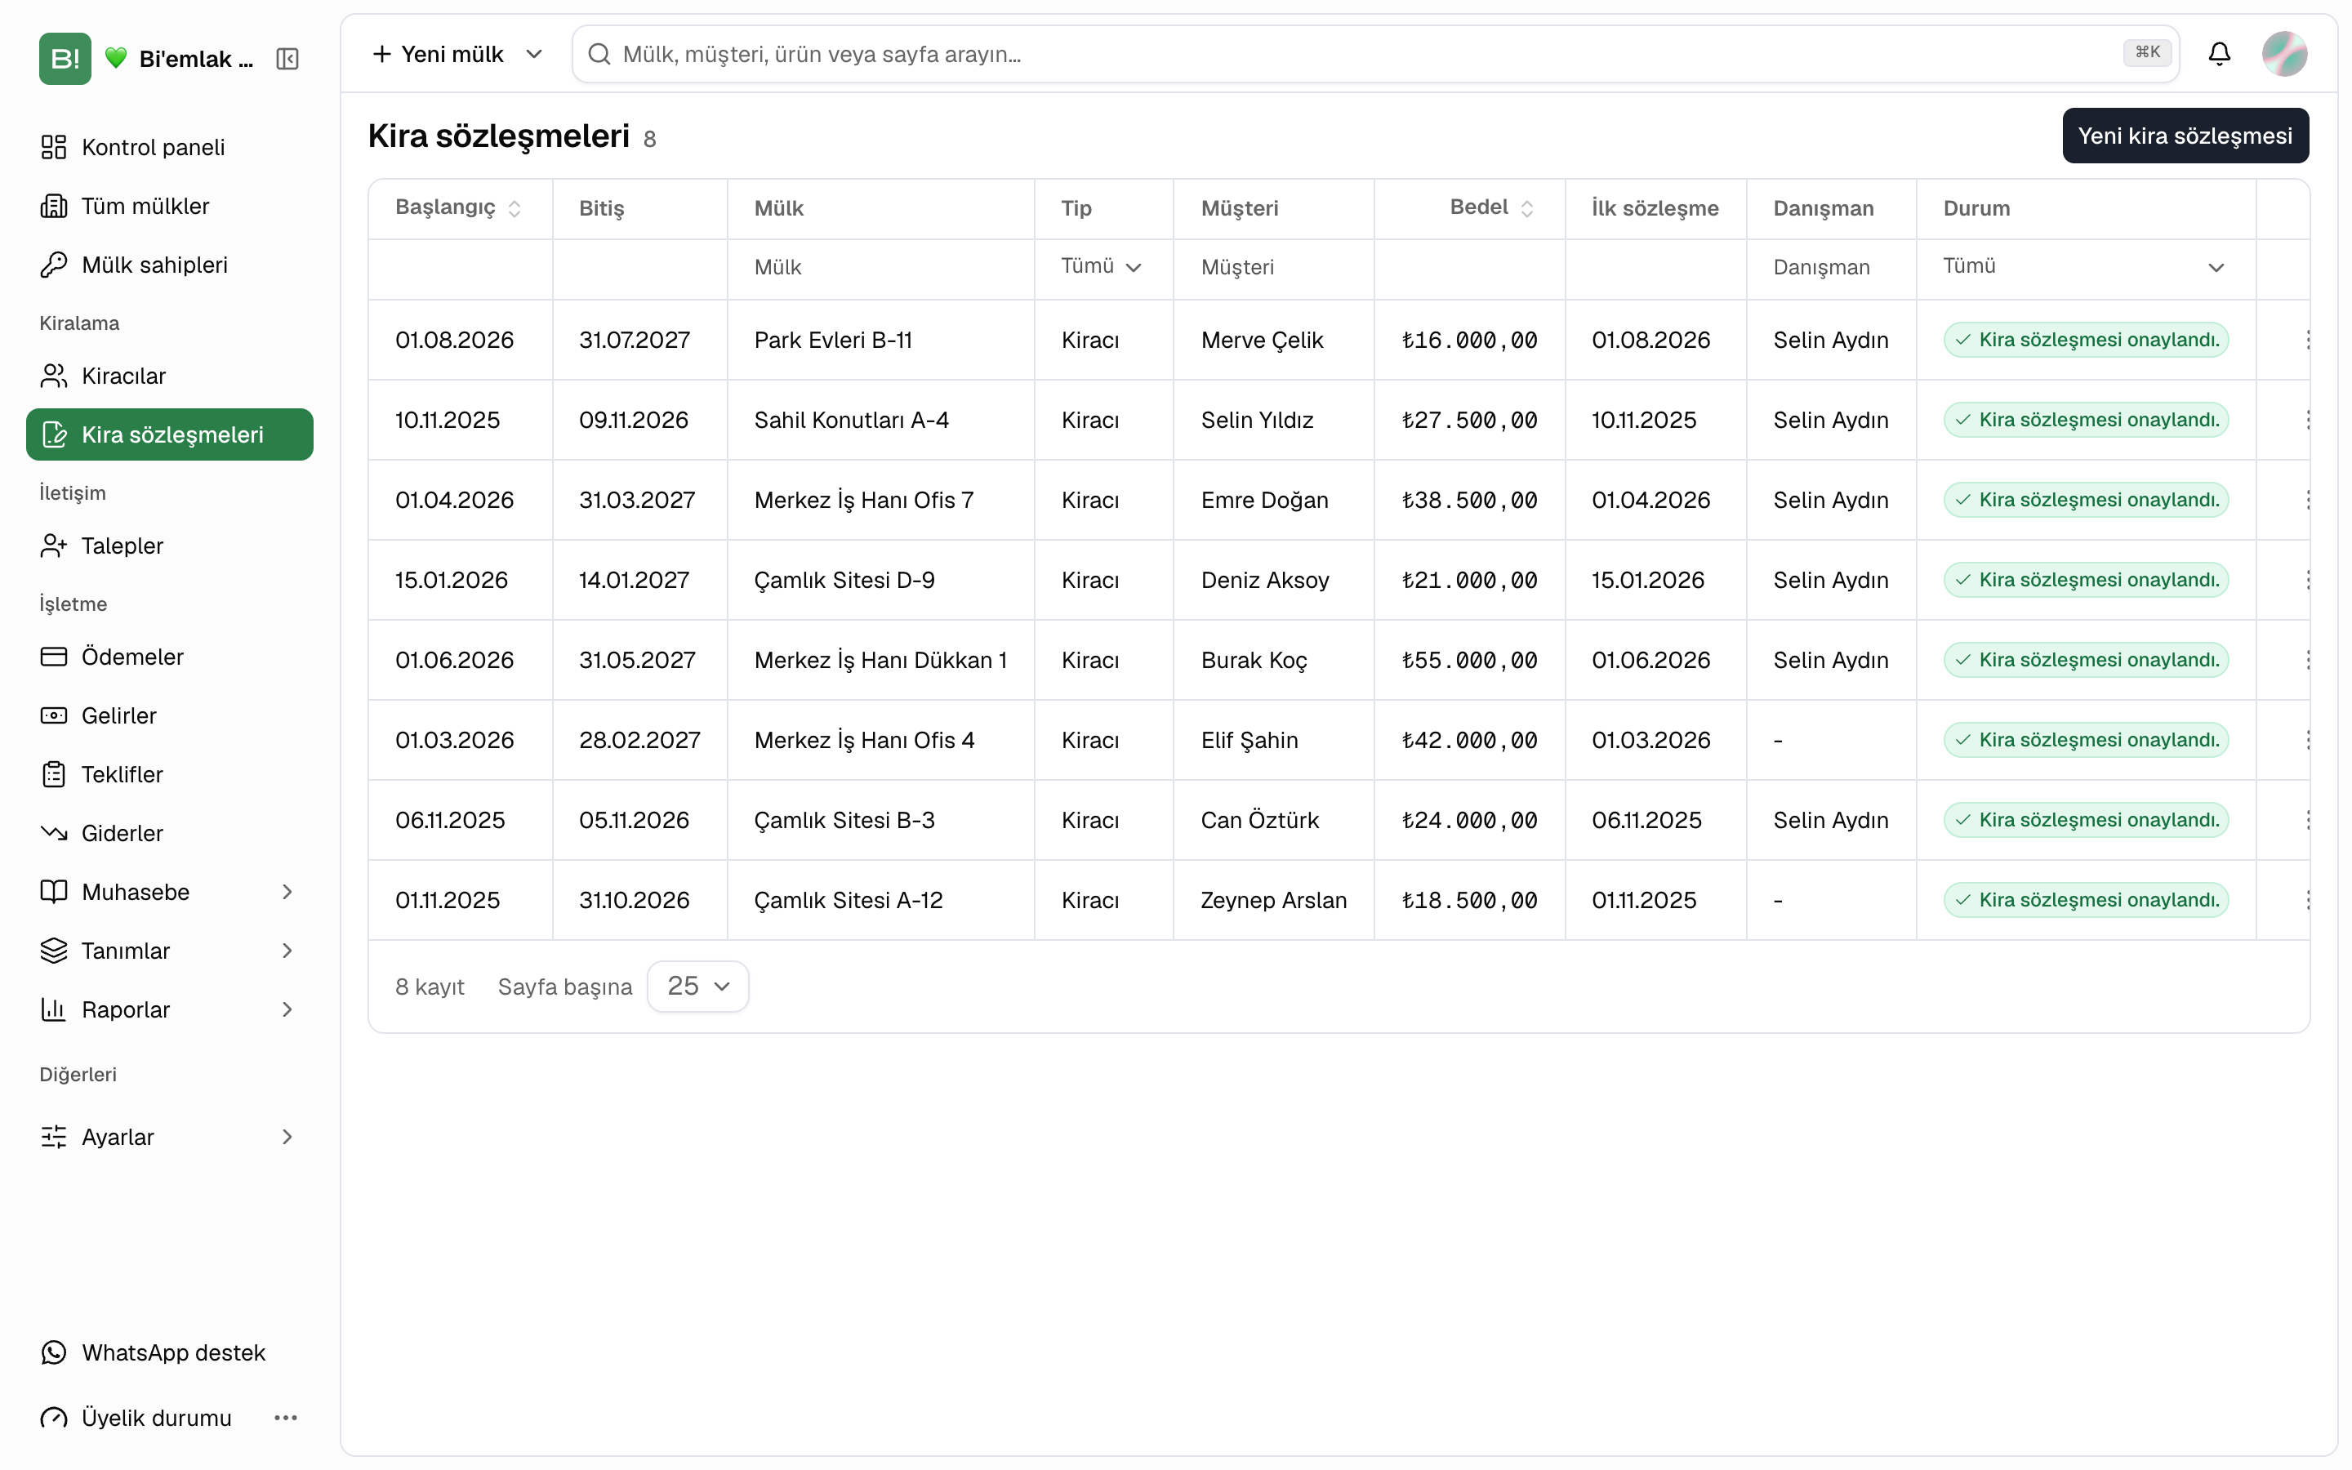Image resolution: width=2352 pixels, height=1470 pixels.
Task: Select Kira sözleşmeleri in the sidebar
Action: tap(170, 434)
